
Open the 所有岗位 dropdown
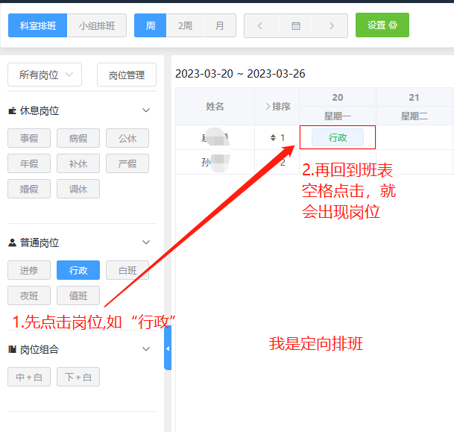(x=45, y=75)
